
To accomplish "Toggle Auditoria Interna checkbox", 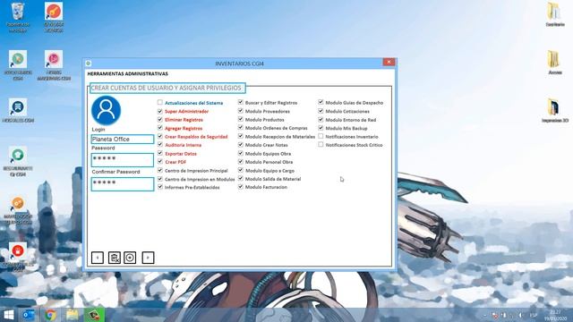I will [x=160, y=145].
